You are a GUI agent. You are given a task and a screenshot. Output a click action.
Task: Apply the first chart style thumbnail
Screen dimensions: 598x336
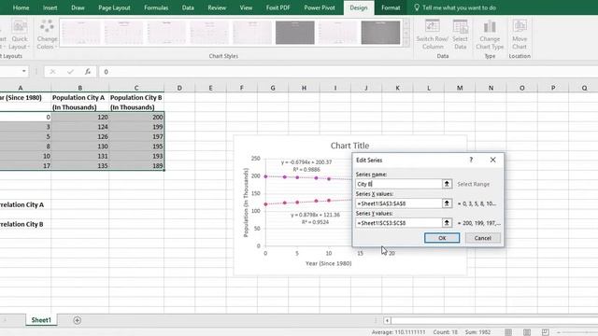tap(81, 33)
